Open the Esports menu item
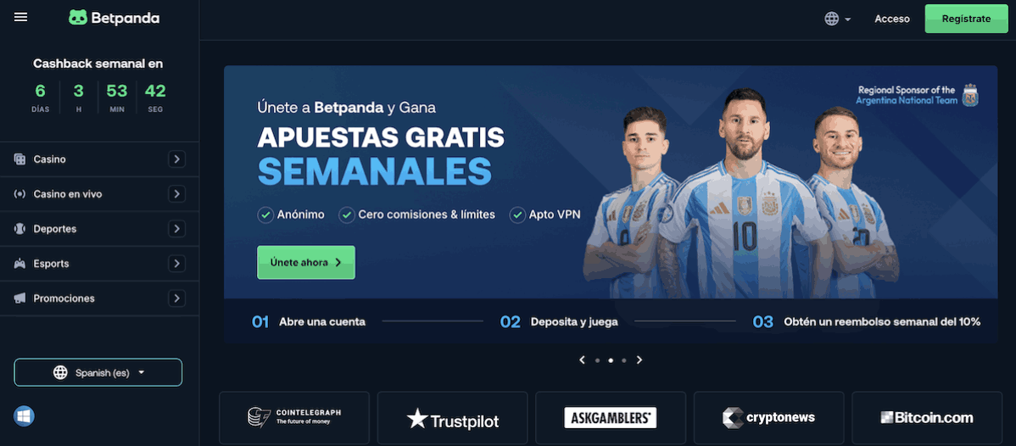 pos(100,264)
